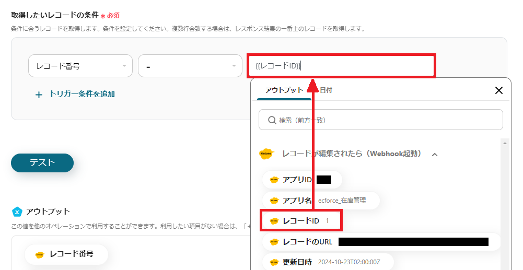Close the output picker with X
Image resolution: width=523 pixels, height=270 pixels.
(498, 90)
